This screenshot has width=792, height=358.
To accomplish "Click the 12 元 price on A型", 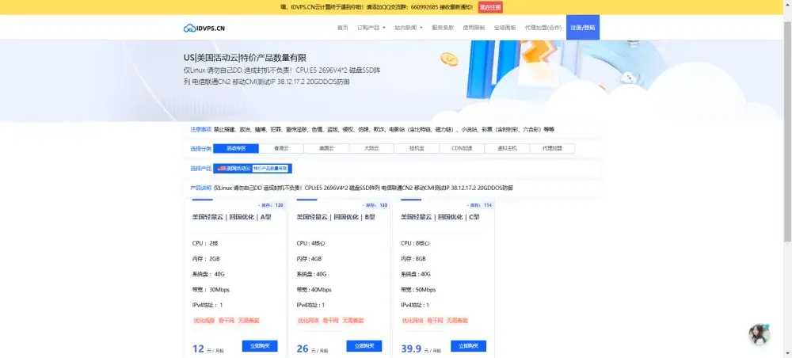I will [x=207, y=349].
